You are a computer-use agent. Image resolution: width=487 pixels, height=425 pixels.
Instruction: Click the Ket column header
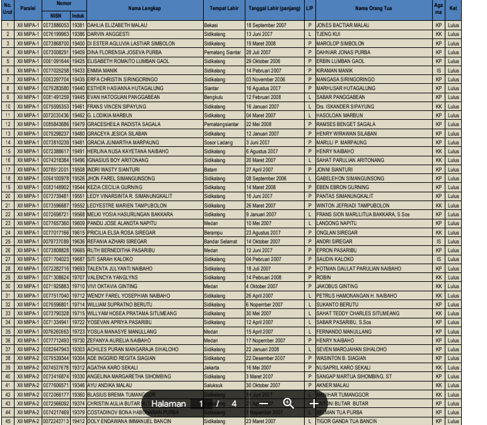453,8
